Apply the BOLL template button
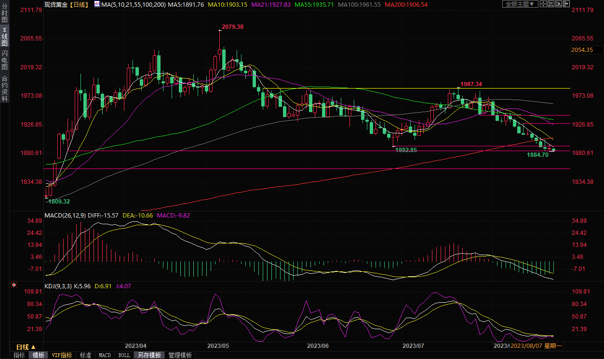 (x=124, y=355)
